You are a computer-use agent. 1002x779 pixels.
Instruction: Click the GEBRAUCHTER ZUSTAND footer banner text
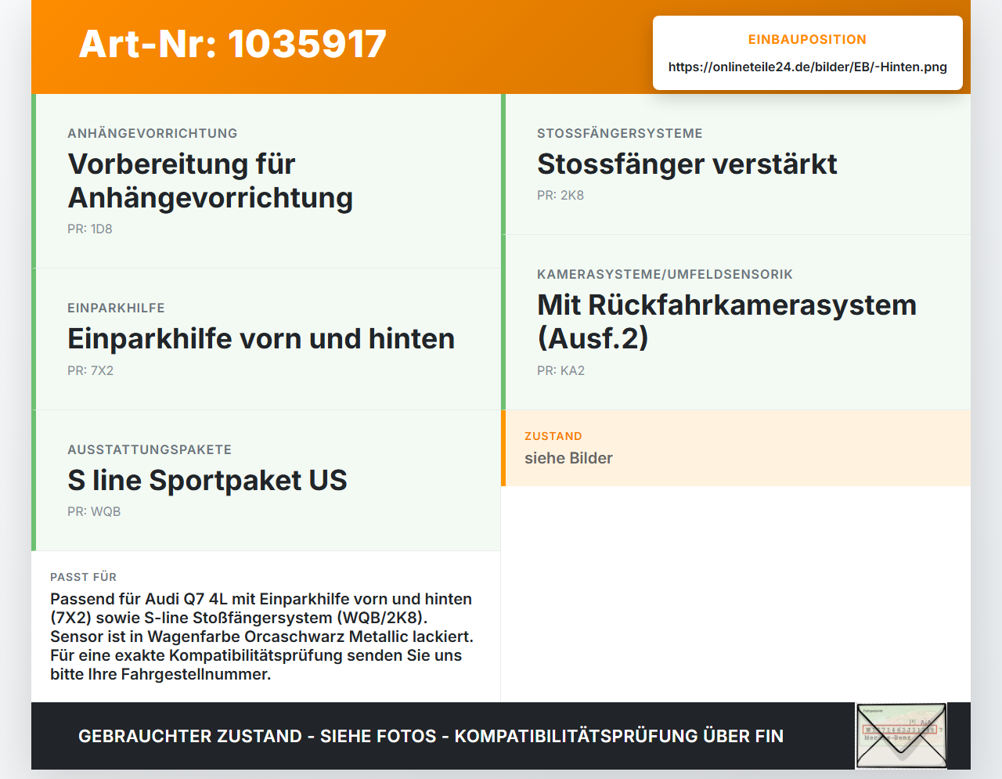pyautogui.click(x=431, y=736)
